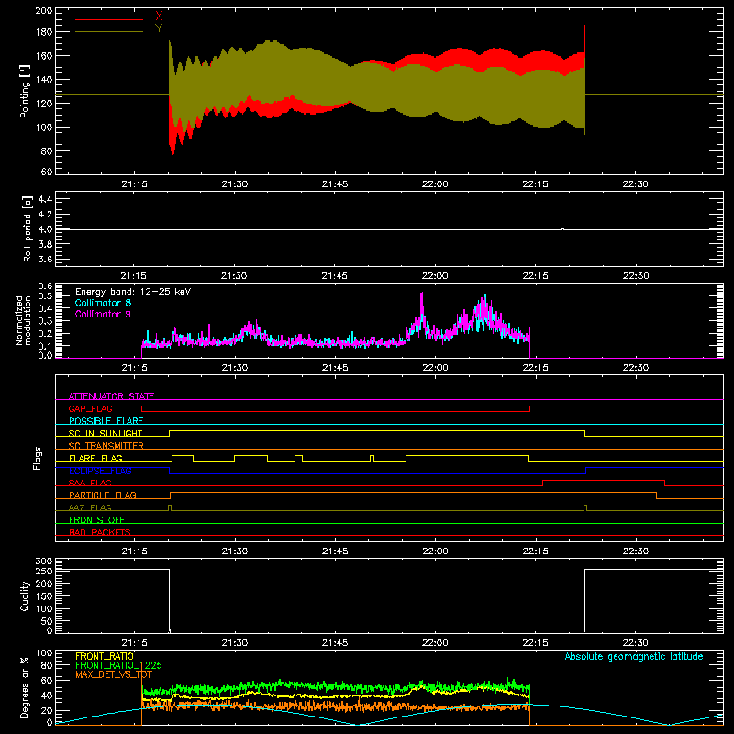The height and width of the screenshot is (734, 734).
Task: Click the olive Y legend line
Action: (109, 32)
